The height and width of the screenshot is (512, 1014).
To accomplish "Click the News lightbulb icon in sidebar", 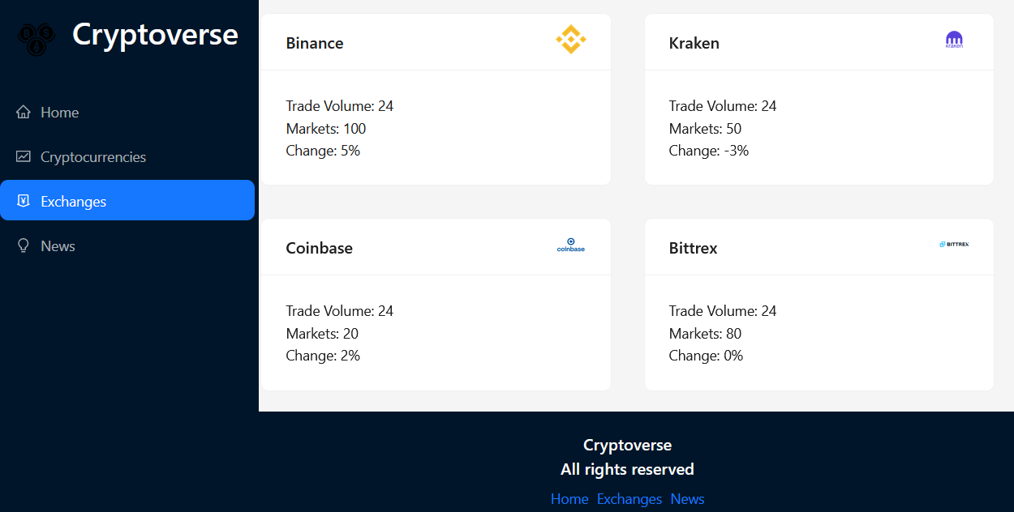I will [x=24, y=245].
